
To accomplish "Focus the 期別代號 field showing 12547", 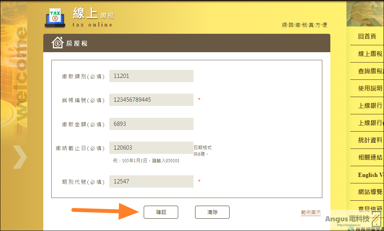I will pyautogui.click(x=151, y=181).
